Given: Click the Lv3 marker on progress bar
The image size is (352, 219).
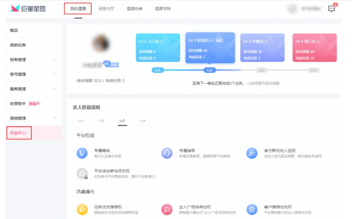Looking at the screenshot, I should 262,70.
